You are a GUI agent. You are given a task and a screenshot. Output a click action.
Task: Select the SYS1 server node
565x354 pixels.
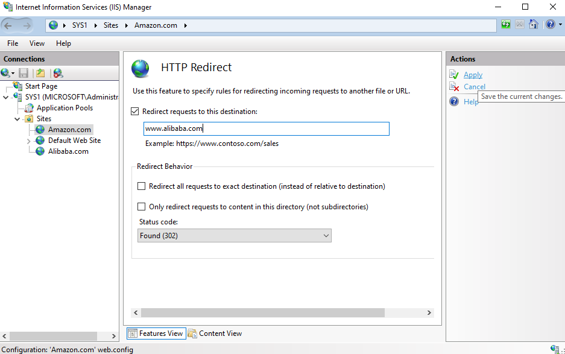click(71, 97)
